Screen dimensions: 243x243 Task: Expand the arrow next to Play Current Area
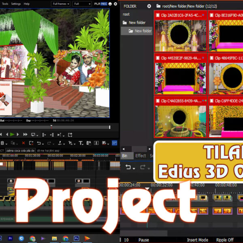(x=64, y=136)
